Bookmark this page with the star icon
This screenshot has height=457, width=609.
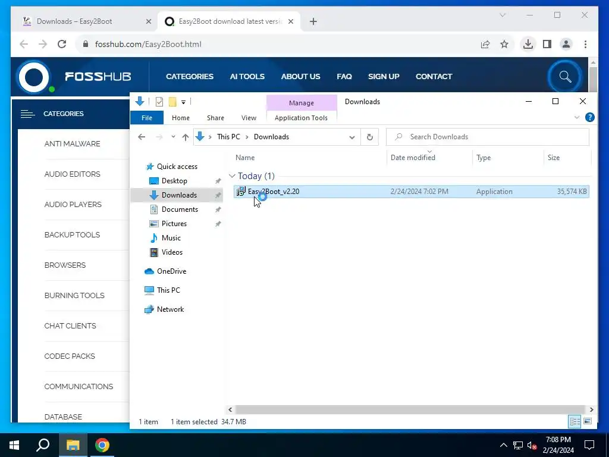[x=504, y=44]
